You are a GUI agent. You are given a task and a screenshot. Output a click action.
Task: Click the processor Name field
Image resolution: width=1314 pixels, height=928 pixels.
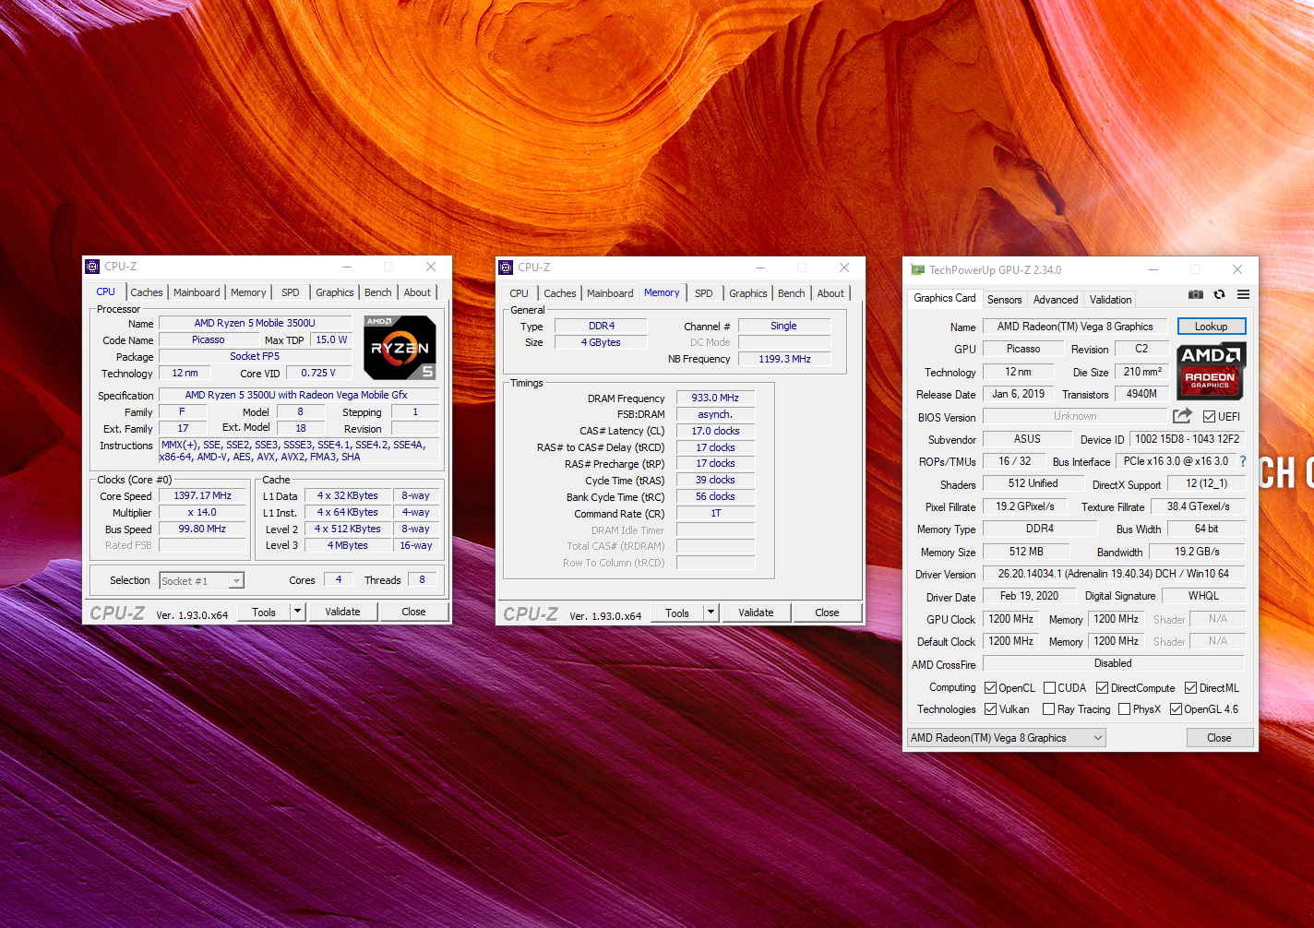[255, 323]
